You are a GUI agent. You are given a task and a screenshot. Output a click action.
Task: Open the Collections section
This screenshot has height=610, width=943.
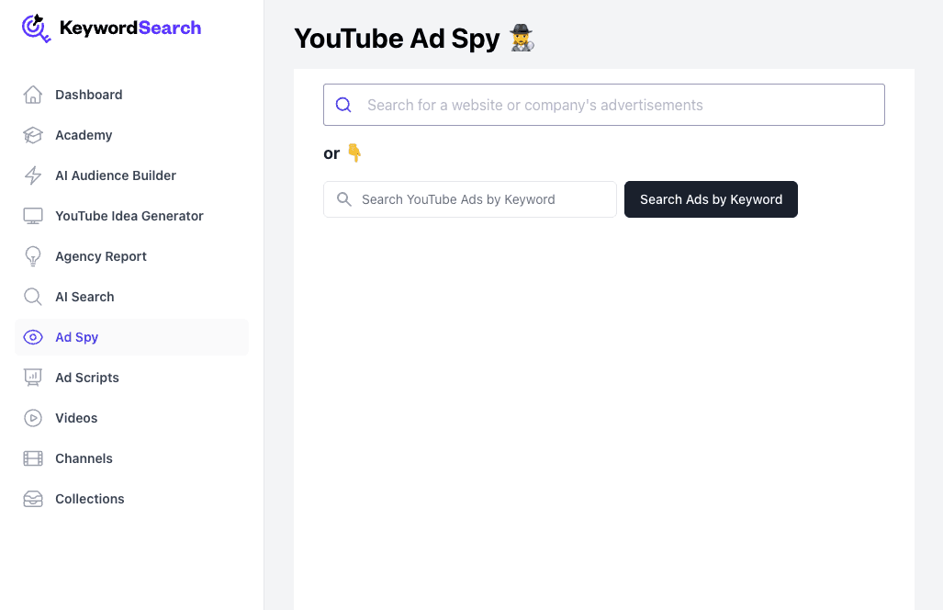[x=89, y=499]
